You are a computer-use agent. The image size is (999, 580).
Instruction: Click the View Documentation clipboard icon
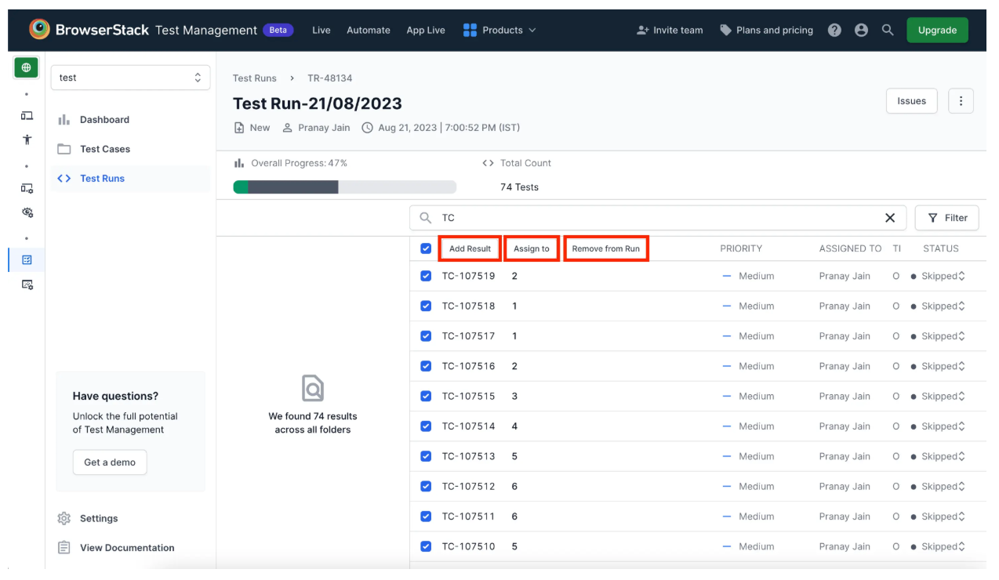64,548
